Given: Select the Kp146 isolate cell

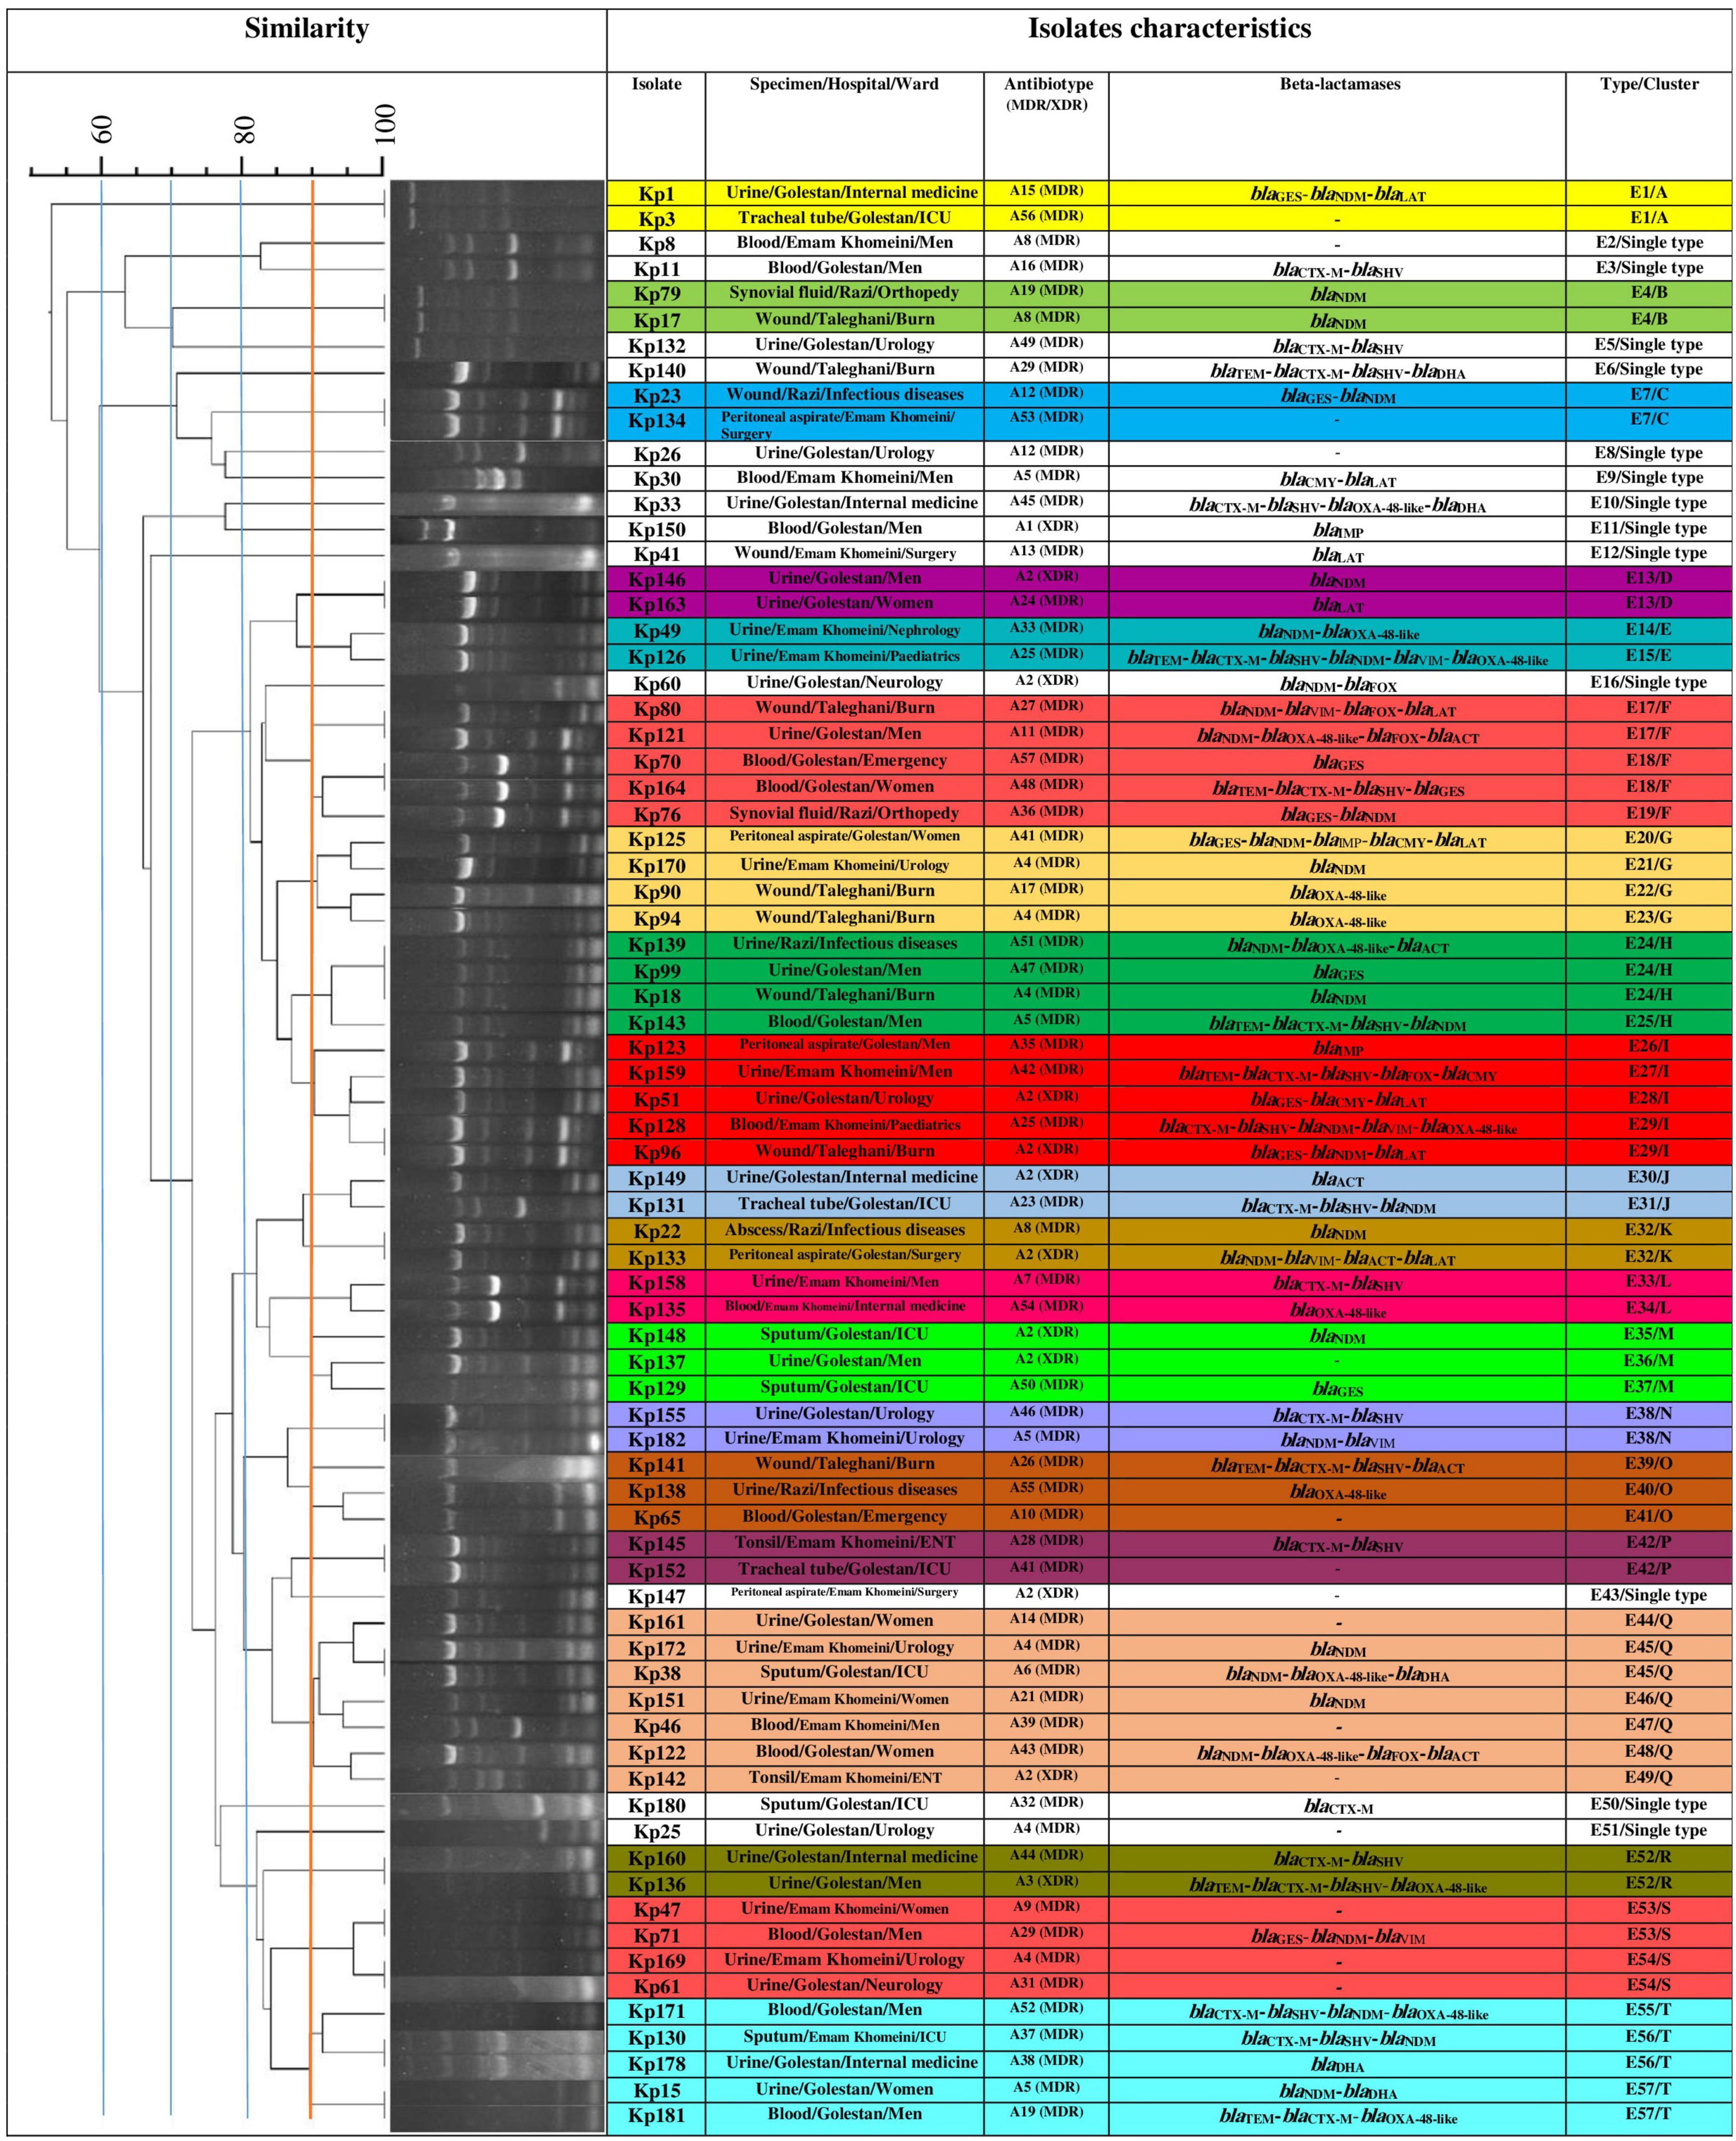Looking at the screenshot, I should point(656,580).
